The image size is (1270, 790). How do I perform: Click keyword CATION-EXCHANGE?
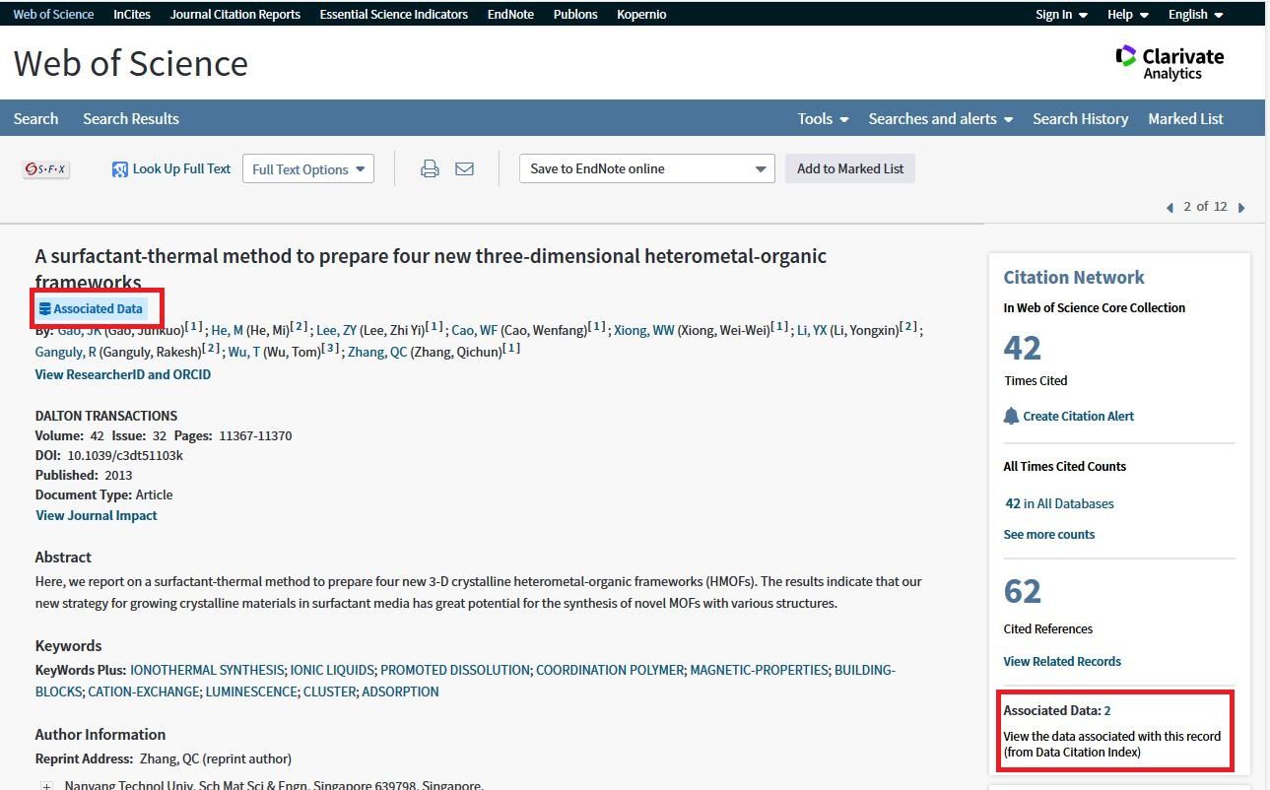tap(144, 691)
